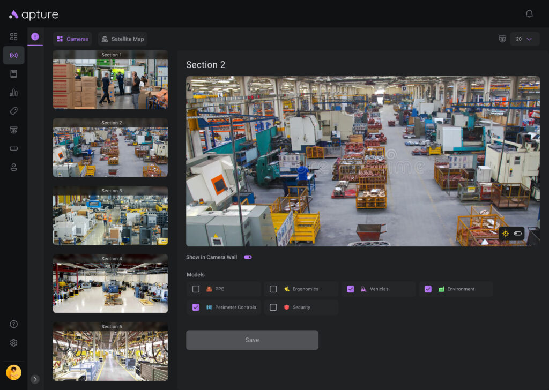549x390 pixels.
Task: Check the Security model checkbox
Action: point(273,307)
